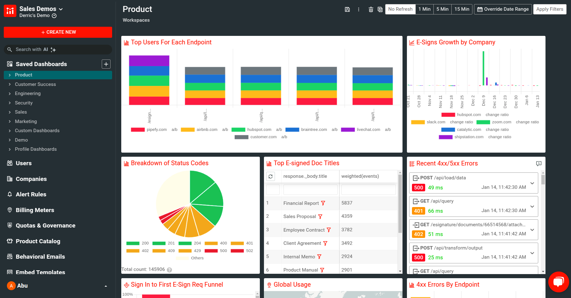Open the kebab options menu next to save
571x298 pixels.
coord(359,9)
